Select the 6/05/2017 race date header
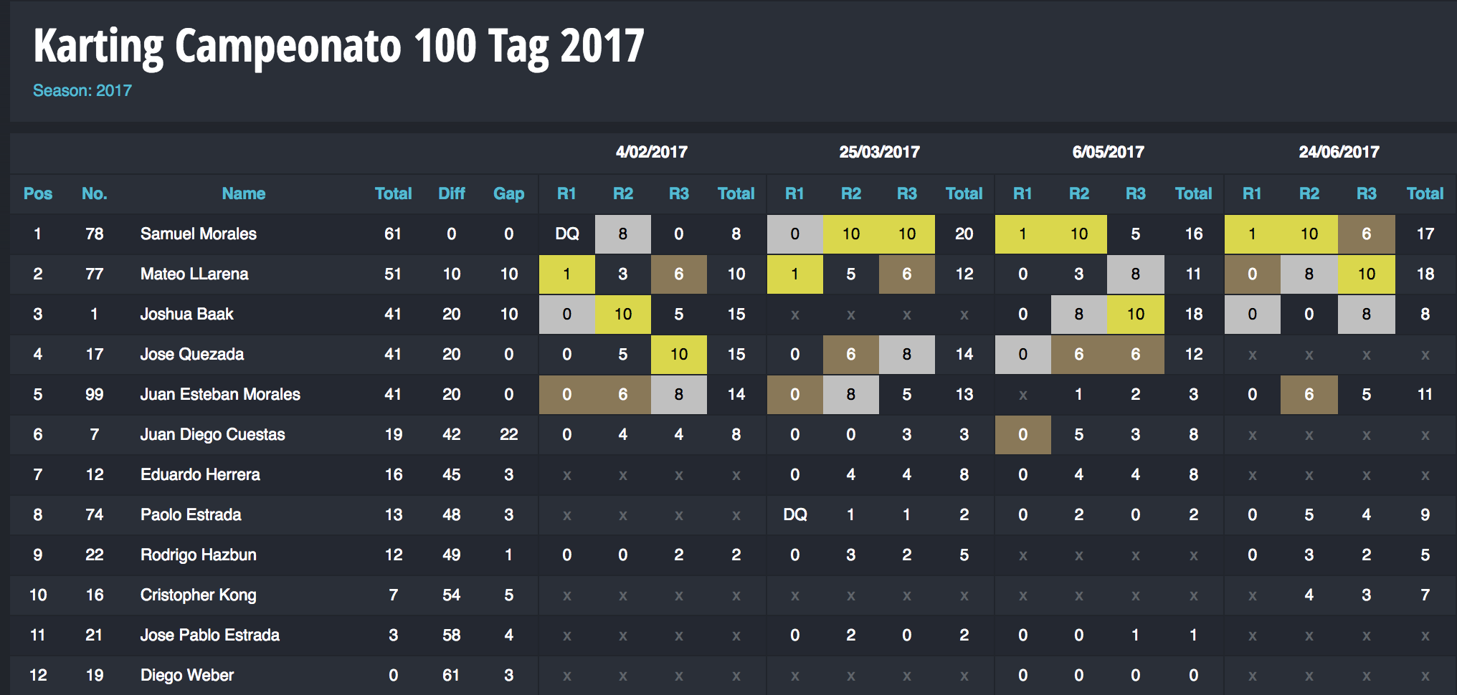Image resolution: width=1457 pixels, height=695 pixels. tap(1109, 152)
